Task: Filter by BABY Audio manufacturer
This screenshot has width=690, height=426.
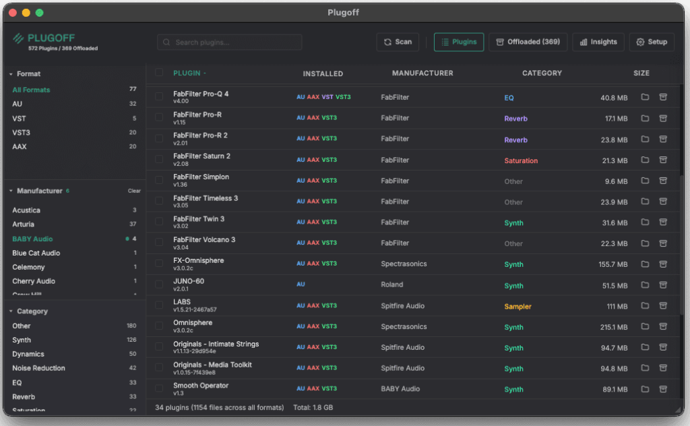Action: coord(32,239)
